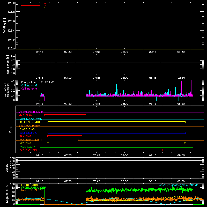Select the FLARE_FLAG label
This screenshot has height=207, width=207.
[27, 129]
